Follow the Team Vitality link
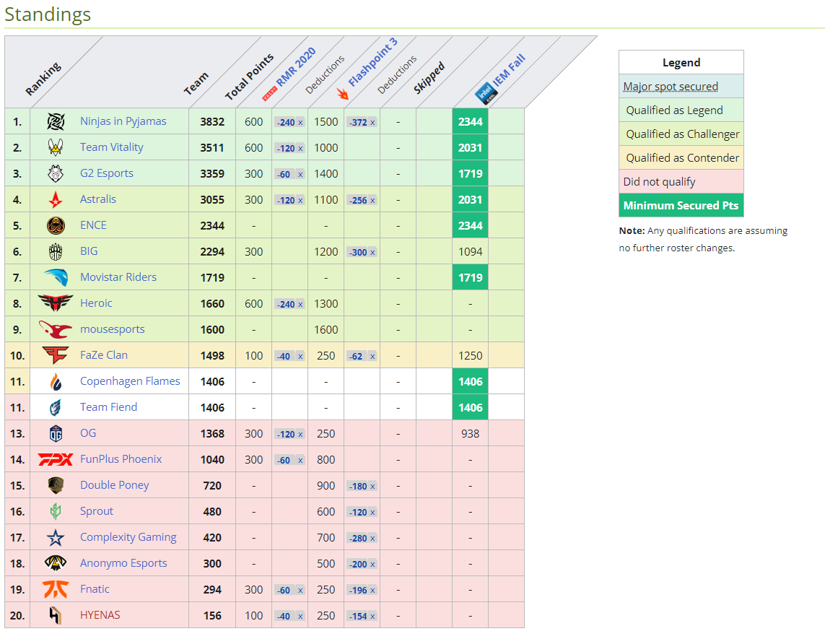The height and width of the screenshot is (639, 825). point(112,147)
